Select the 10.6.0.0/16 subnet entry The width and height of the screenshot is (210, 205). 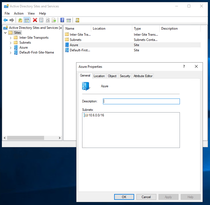coord(96,115)
